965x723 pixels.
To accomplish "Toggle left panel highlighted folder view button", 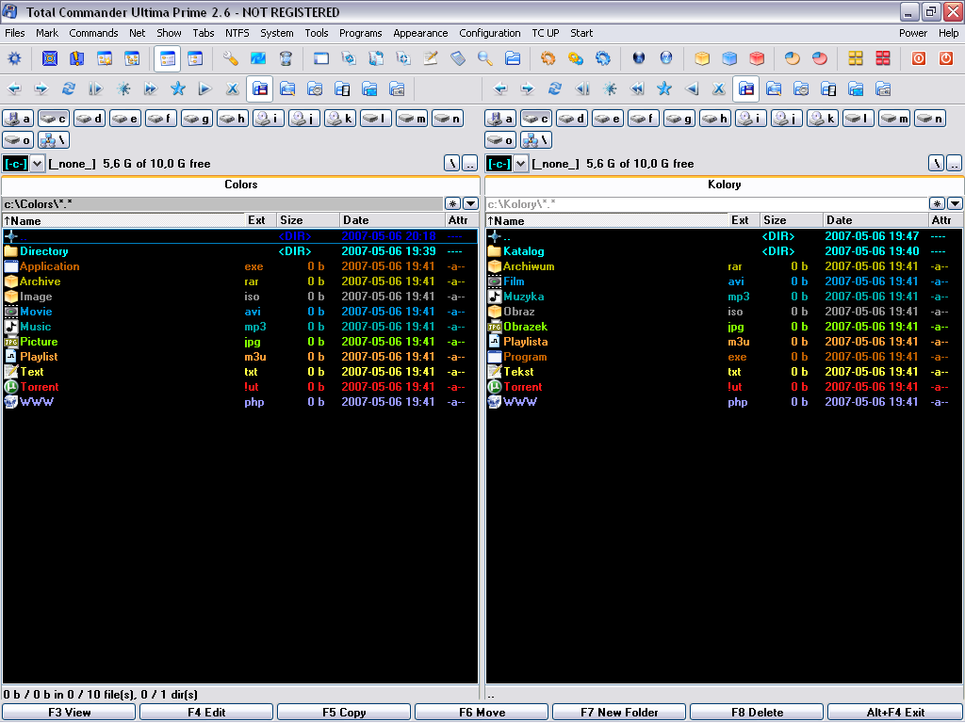I will (260, 89).
